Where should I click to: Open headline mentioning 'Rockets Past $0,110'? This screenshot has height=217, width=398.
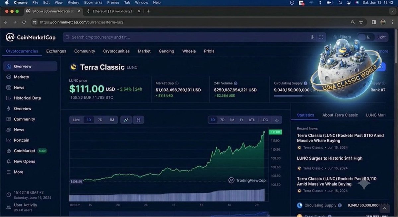pyautogui.click(x=337, y=181)
